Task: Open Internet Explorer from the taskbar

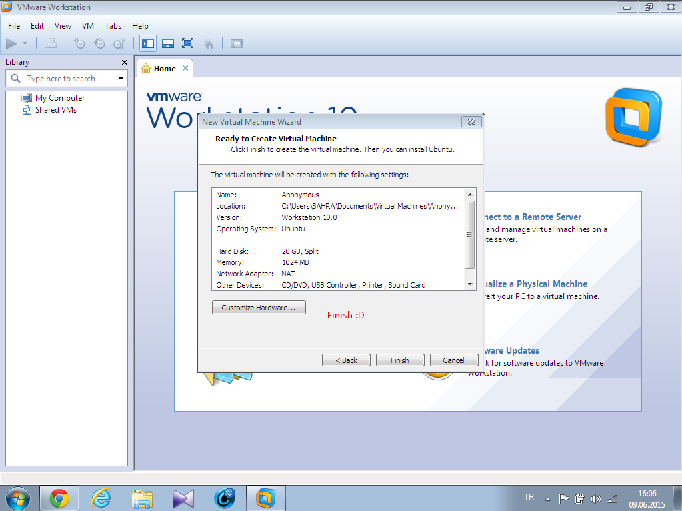Action: tap(101, 498)
